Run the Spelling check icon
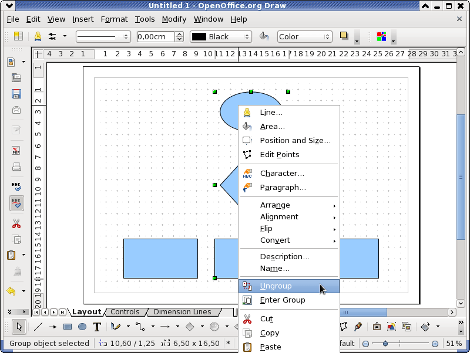Image resolution: width=470 pixels, height=353 pixels. point(16,186)
